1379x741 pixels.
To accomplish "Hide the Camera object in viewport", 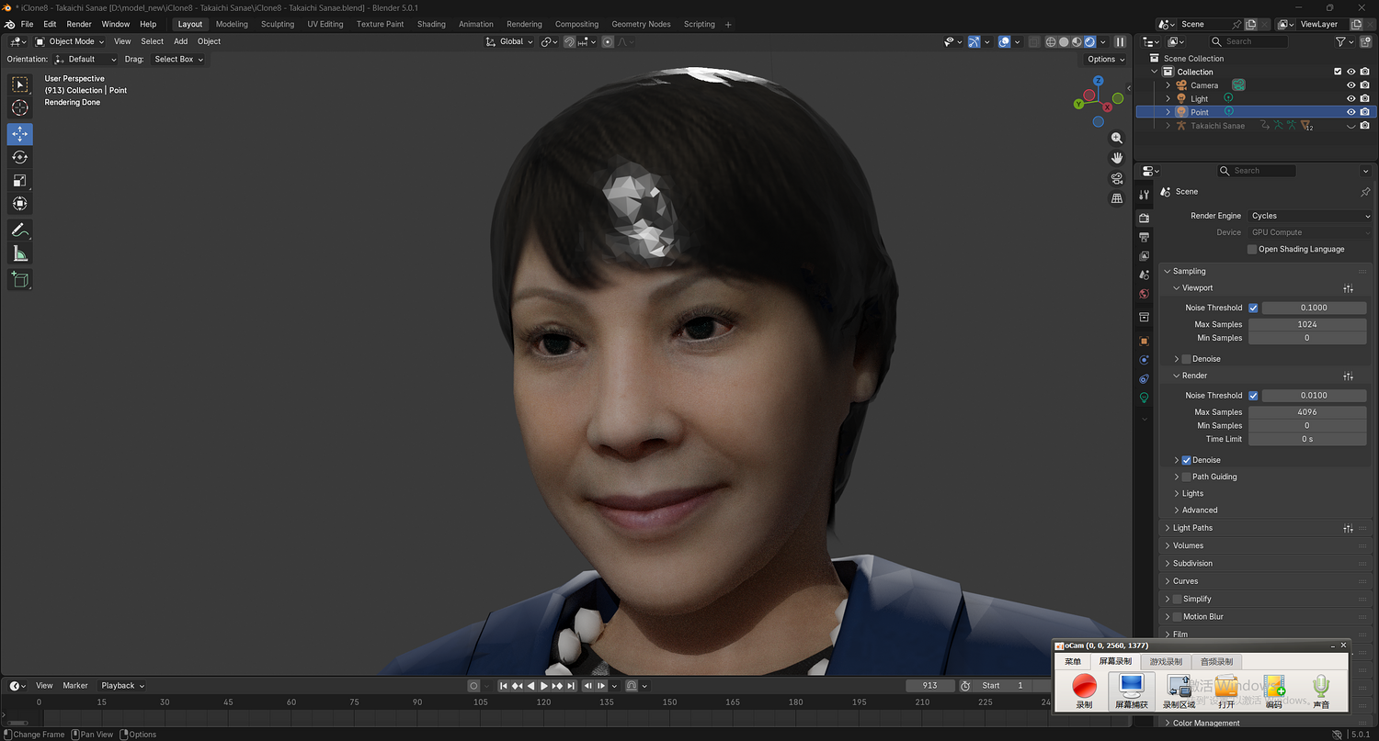I will [x=1351, y=85].
